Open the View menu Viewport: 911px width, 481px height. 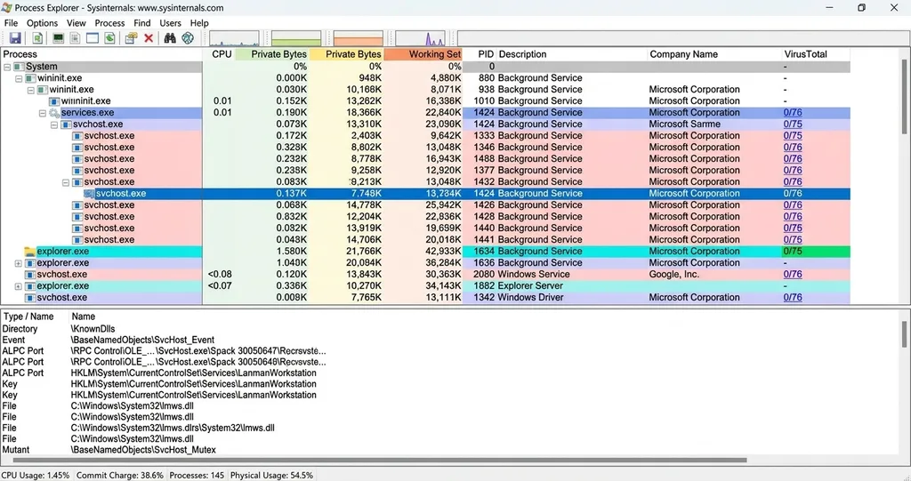[x=77, y=23]
